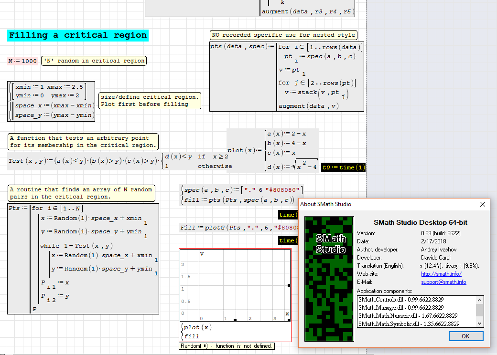Select the t0 := time(1) region
497x355 pixels.
(343, 167)
